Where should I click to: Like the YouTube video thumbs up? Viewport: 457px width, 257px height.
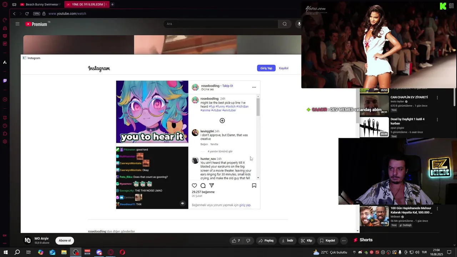pyautogui.click(x=236, y=241)
